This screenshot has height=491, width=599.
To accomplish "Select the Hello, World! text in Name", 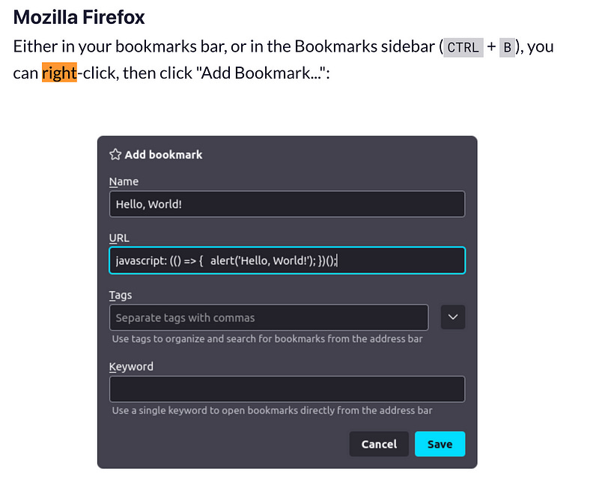I will point(149,204).
